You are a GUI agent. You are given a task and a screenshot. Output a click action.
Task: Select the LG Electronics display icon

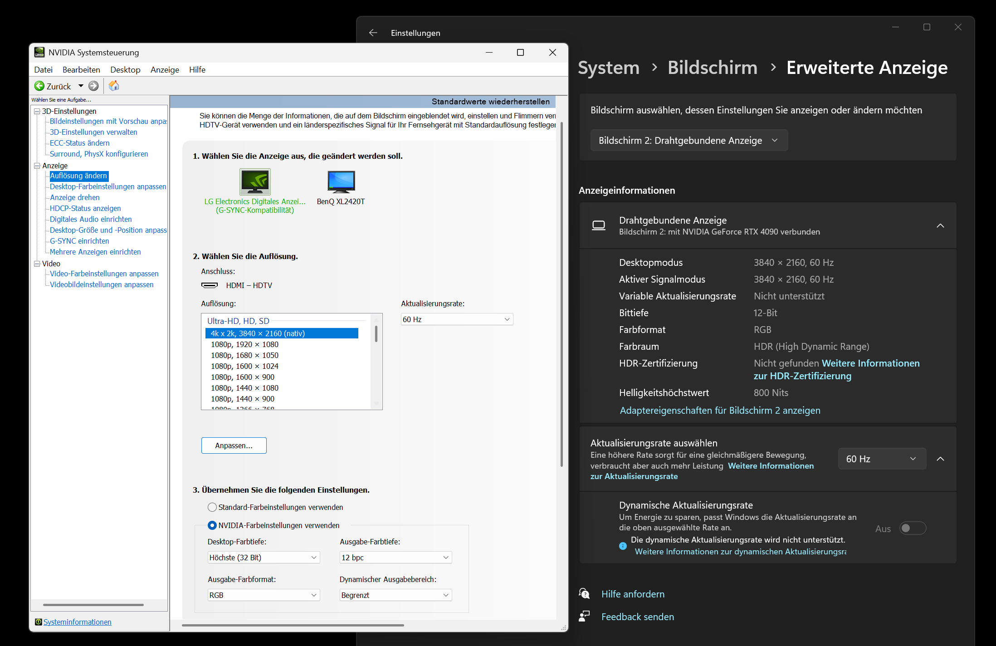[x=255, y=181]
